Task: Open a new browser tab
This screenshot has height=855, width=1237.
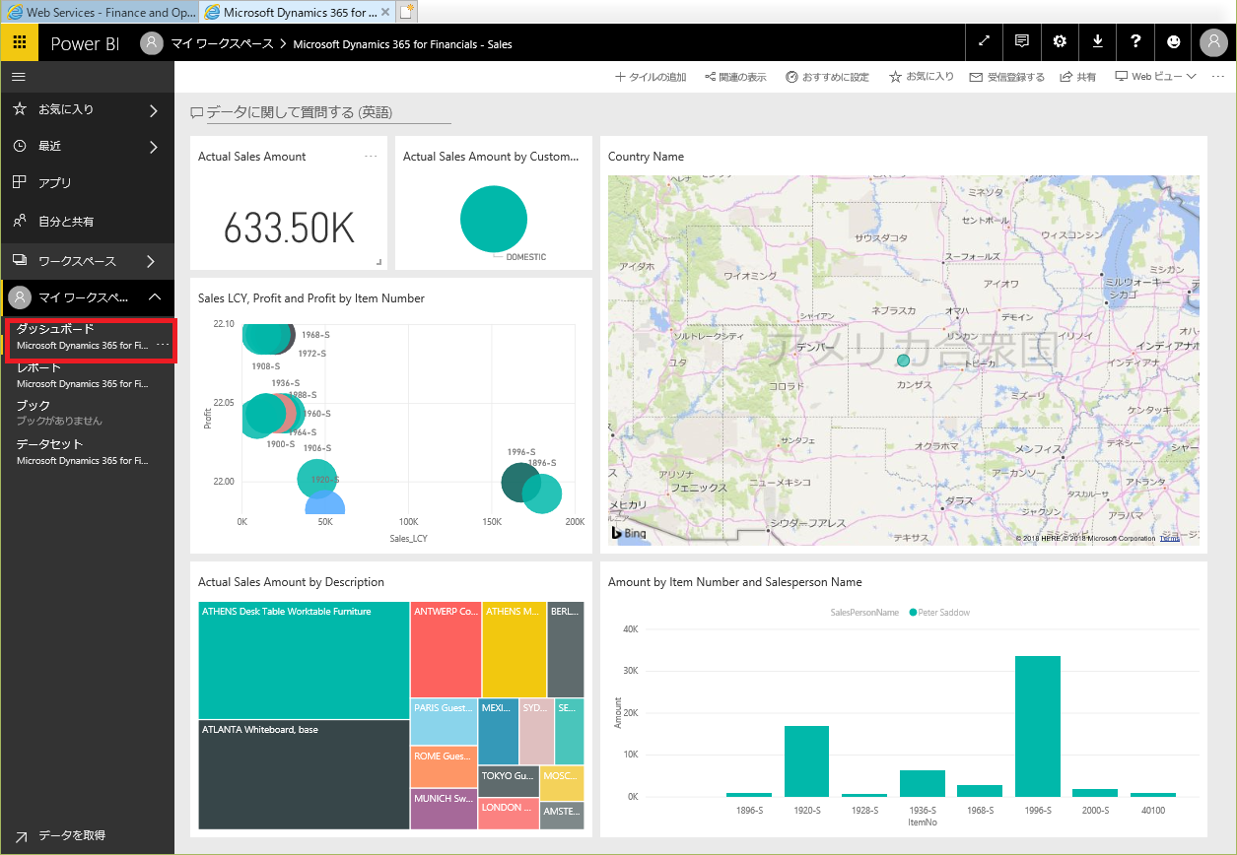Action: pos(407,13)
